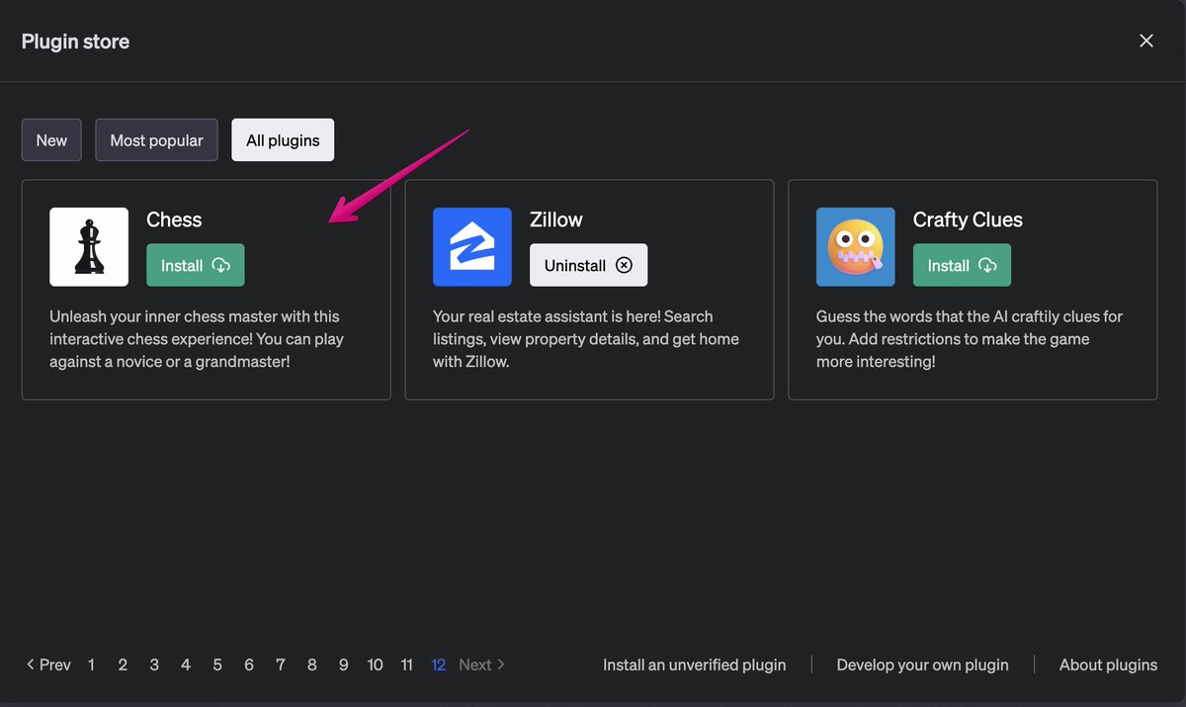
Task: Open the About plugins link
Action: (x=1109, y=664)
